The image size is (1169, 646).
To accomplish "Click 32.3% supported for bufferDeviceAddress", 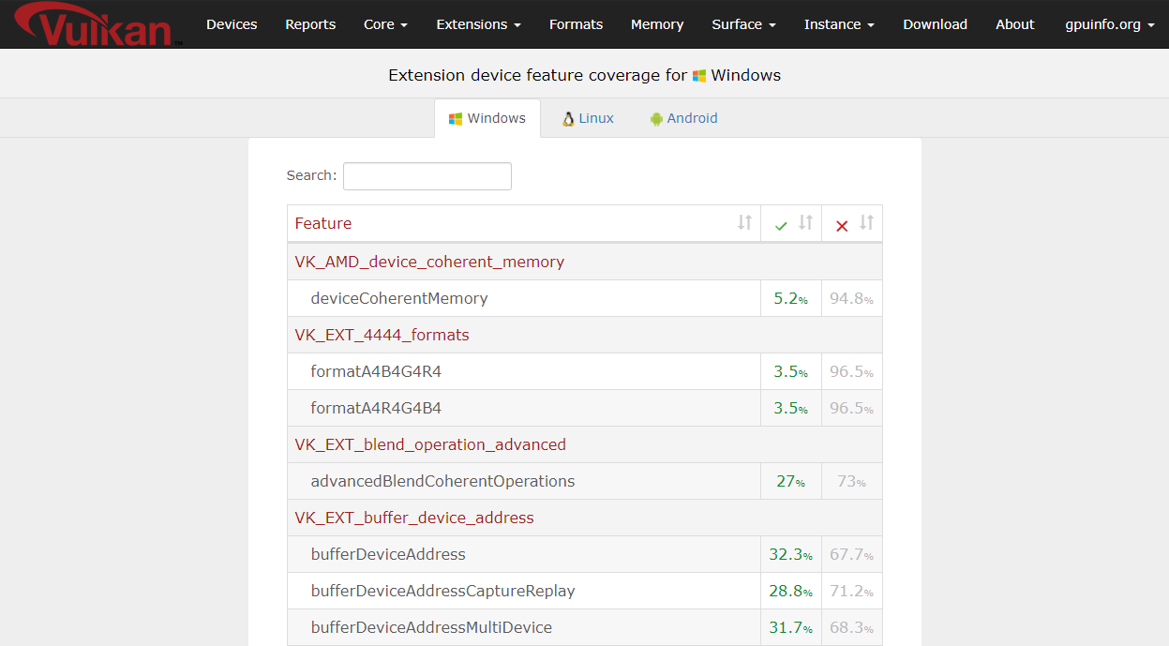I will point(791,554).
